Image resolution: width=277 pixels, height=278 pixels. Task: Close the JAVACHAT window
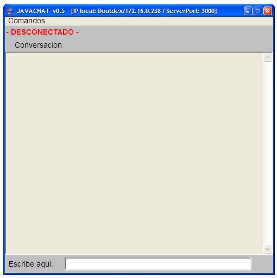268,11
